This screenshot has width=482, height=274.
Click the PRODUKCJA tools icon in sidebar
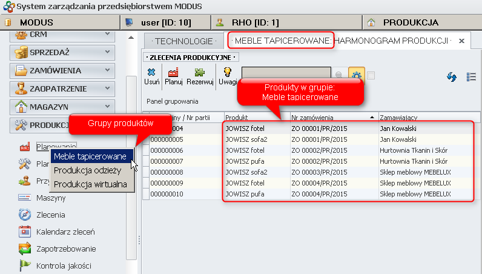tap(21, 125)
